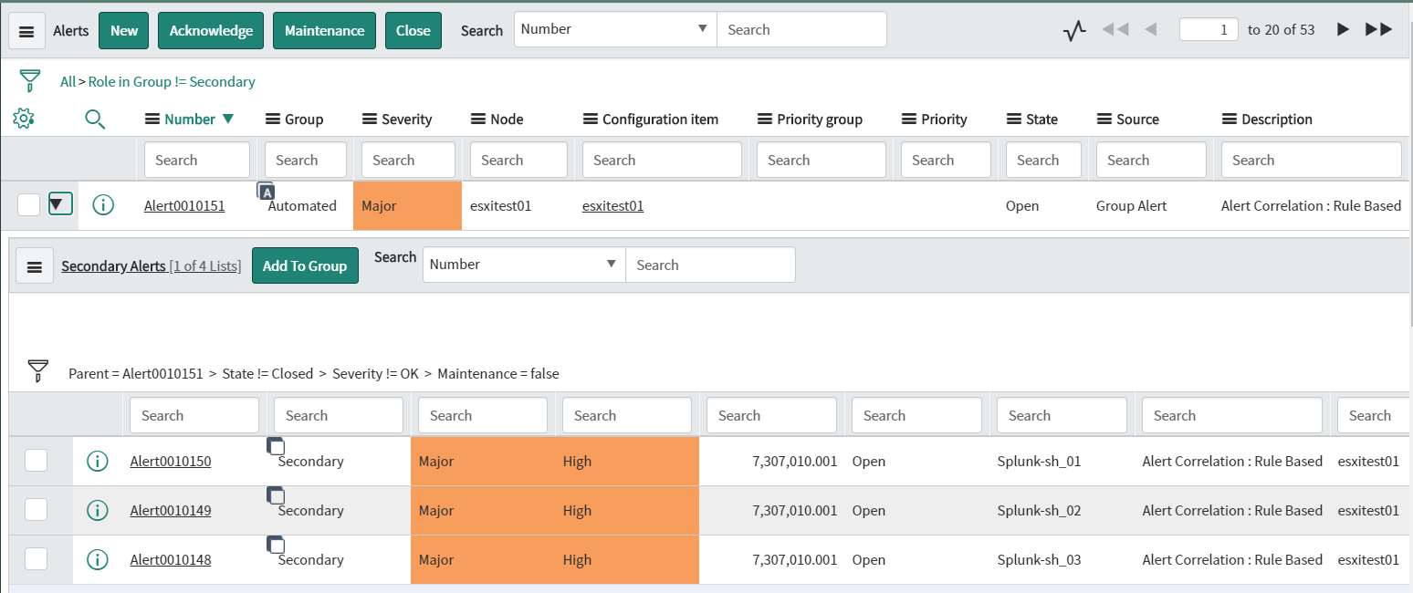Open the main hamburger menu beside Alerts
1413x593 pixels.
click(26, 29)
